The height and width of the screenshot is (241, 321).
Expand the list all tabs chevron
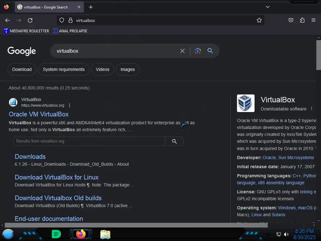point(268,7)
